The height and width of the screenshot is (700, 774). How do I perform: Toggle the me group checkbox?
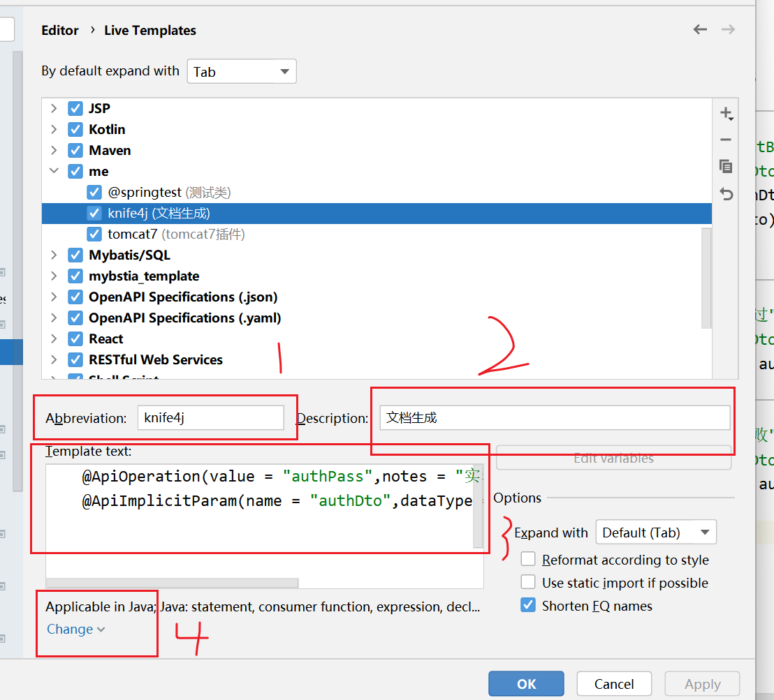(x=75, y=171)
